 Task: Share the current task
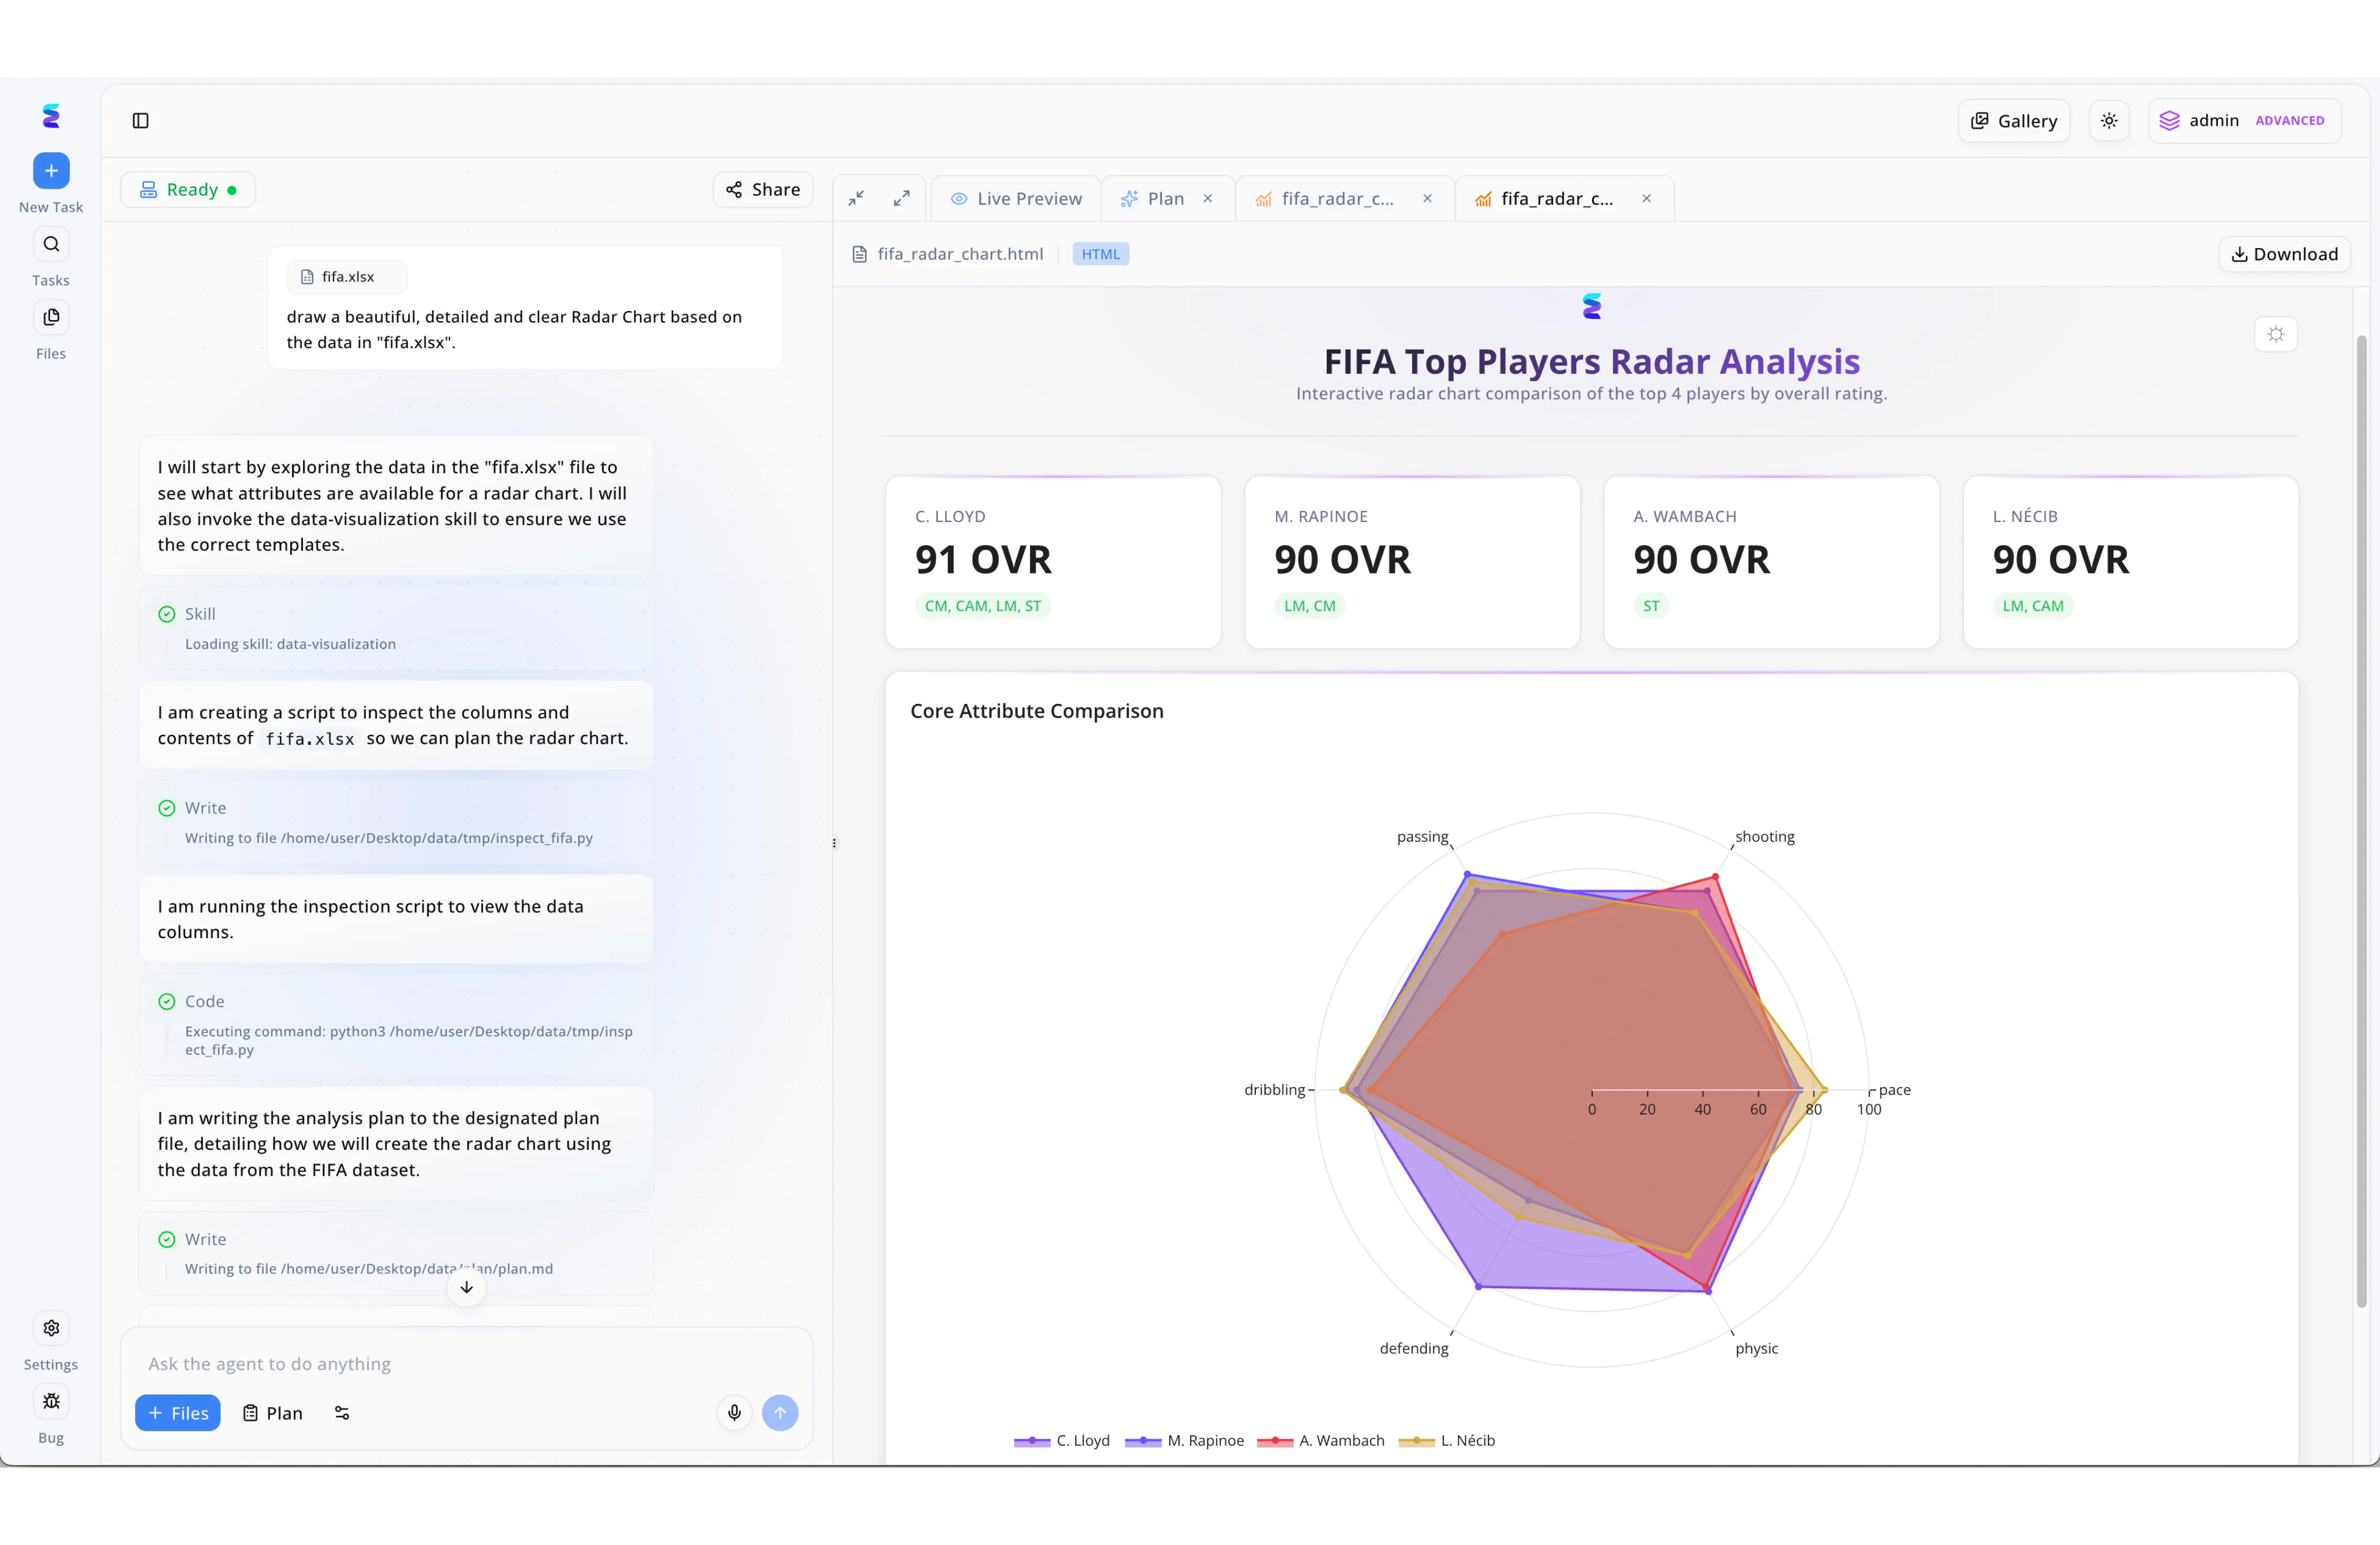763,189
